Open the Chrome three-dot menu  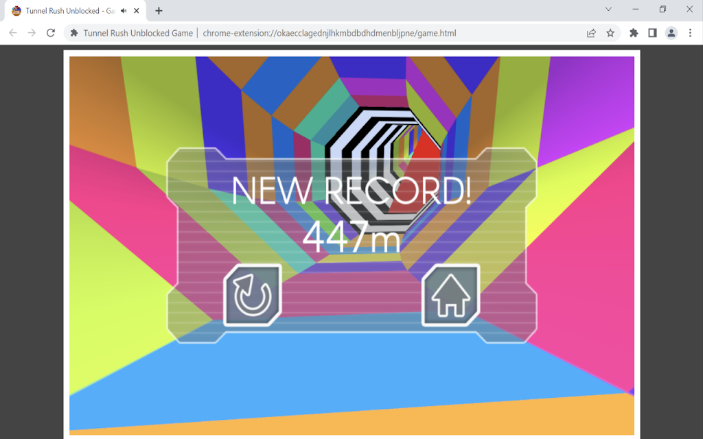click(690, 33)
